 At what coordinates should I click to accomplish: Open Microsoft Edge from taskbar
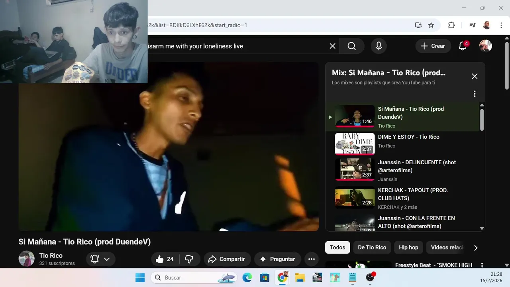point(247,277)
